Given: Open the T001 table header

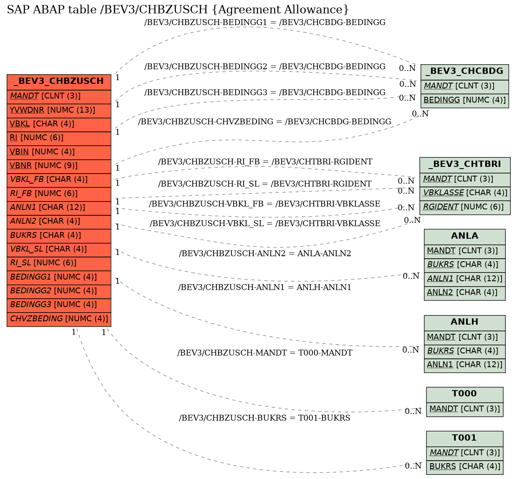Looking at the screenshot, I should coord(465,439).
